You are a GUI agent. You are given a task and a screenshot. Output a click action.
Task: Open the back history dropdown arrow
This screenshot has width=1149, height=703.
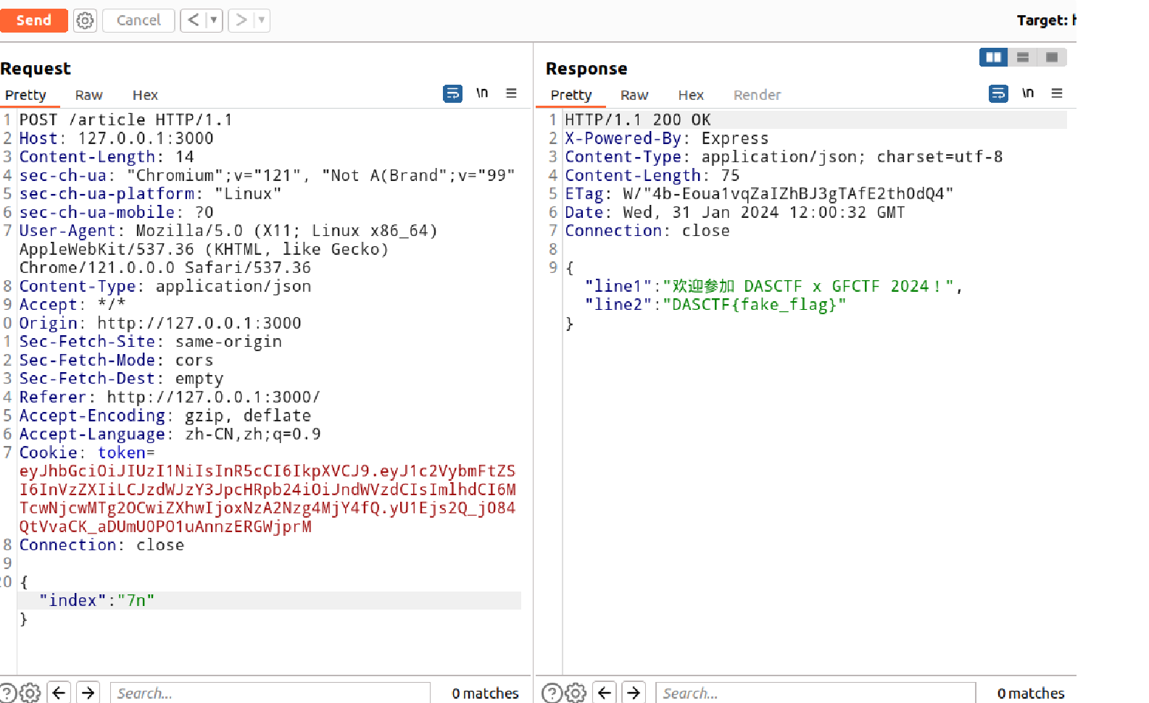pyautogui.click(x=214, y=20)
